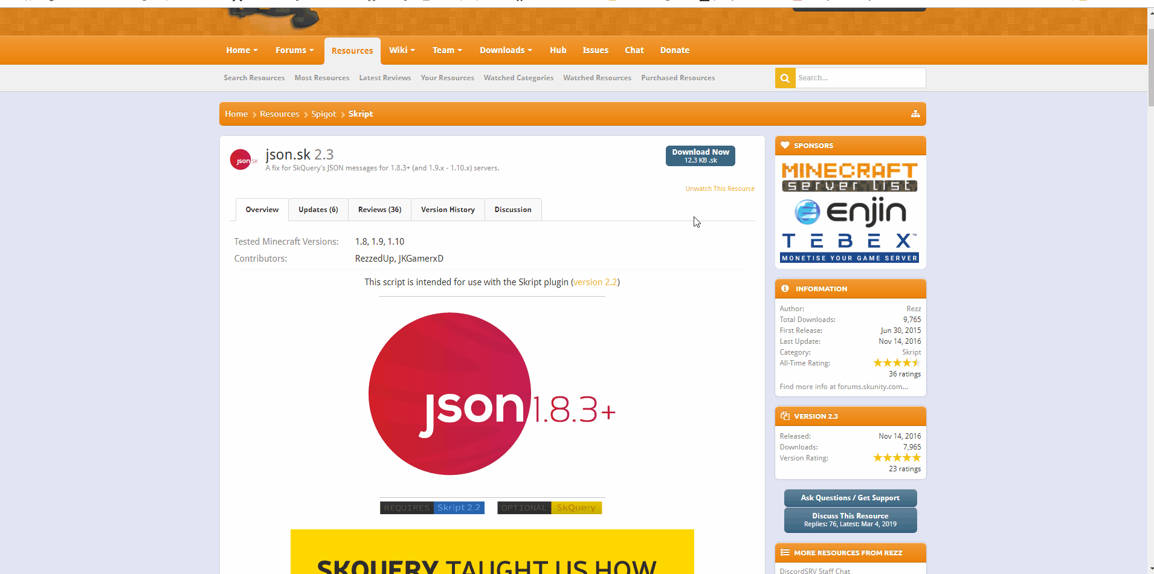Open the Your Resources link
This screenshot has width=1154, height=574.
[x=448, y=78]
